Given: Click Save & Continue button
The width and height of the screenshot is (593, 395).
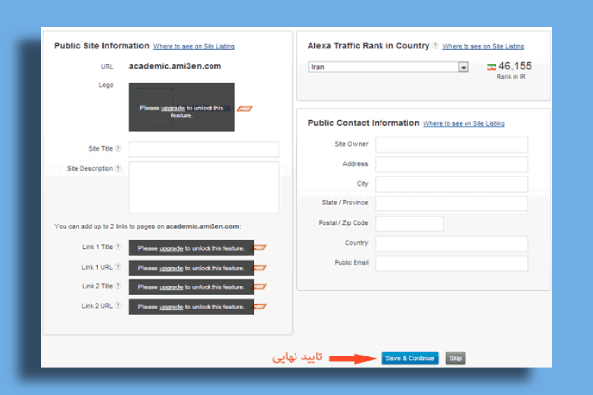Looking at the screenshot, I should pos(409,357).
